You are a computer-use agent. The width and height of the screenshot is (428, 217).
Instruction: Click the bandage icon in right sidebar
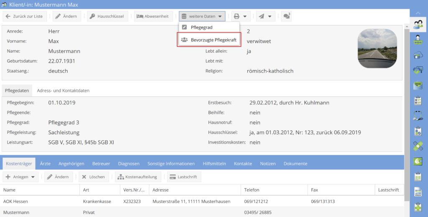point(418,146)
